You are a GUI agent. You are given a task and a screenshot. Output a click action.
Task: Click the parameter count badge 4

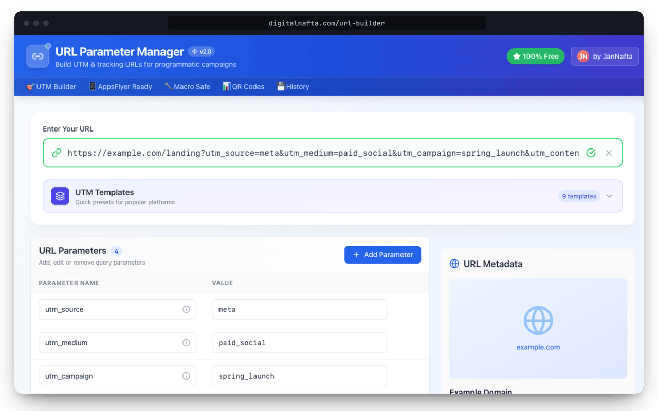[x=117, y=251]
